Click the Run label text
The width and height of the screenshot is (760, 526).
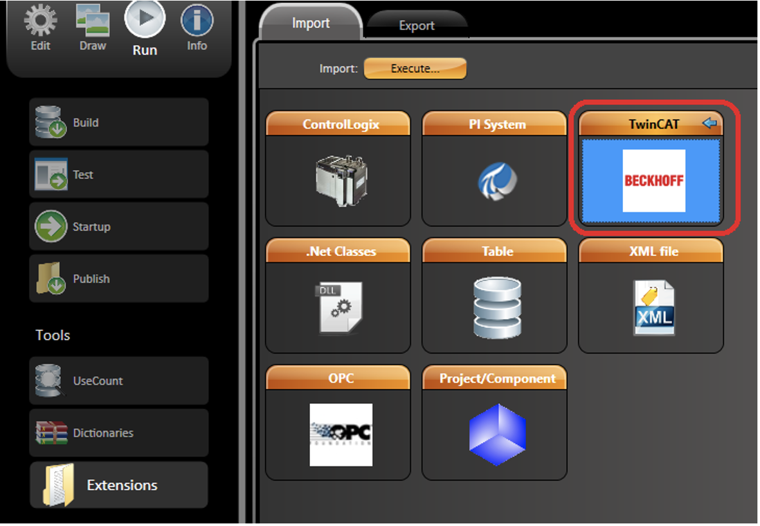coord(145,50)
